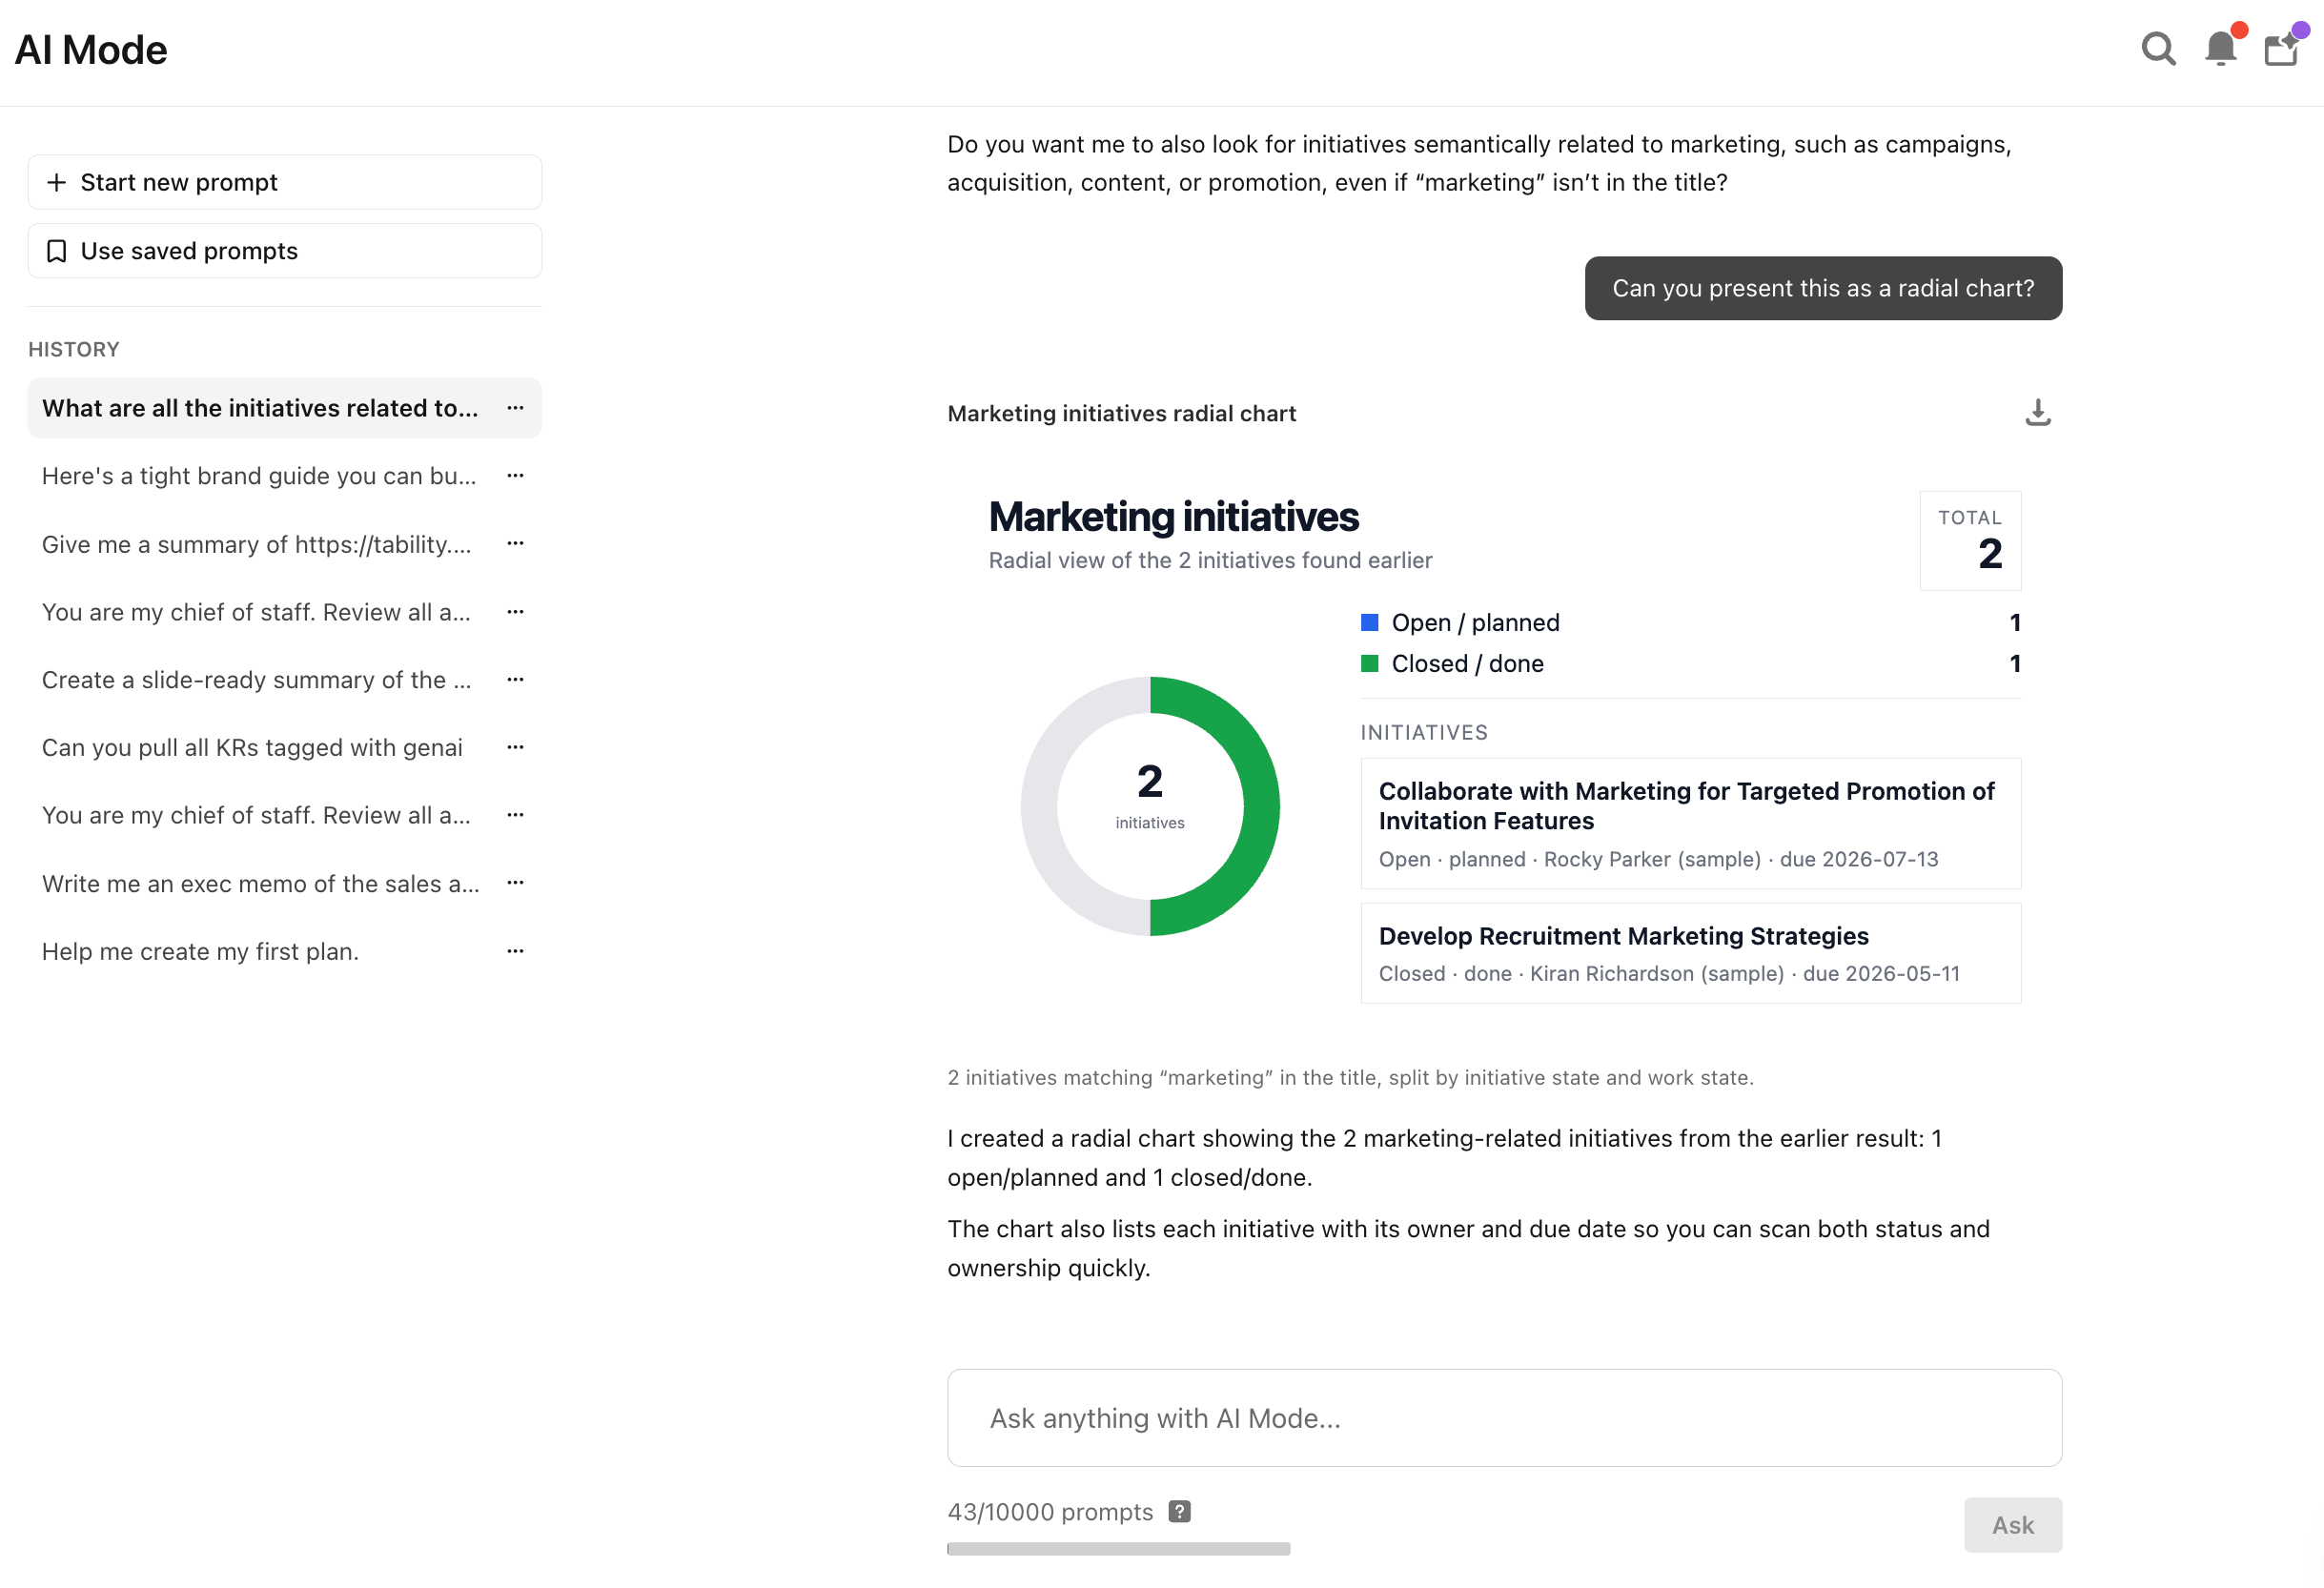Click 'Open · planned · Rocky Parker (sample)' detail line
2324x1588 pixels.
1658,859
